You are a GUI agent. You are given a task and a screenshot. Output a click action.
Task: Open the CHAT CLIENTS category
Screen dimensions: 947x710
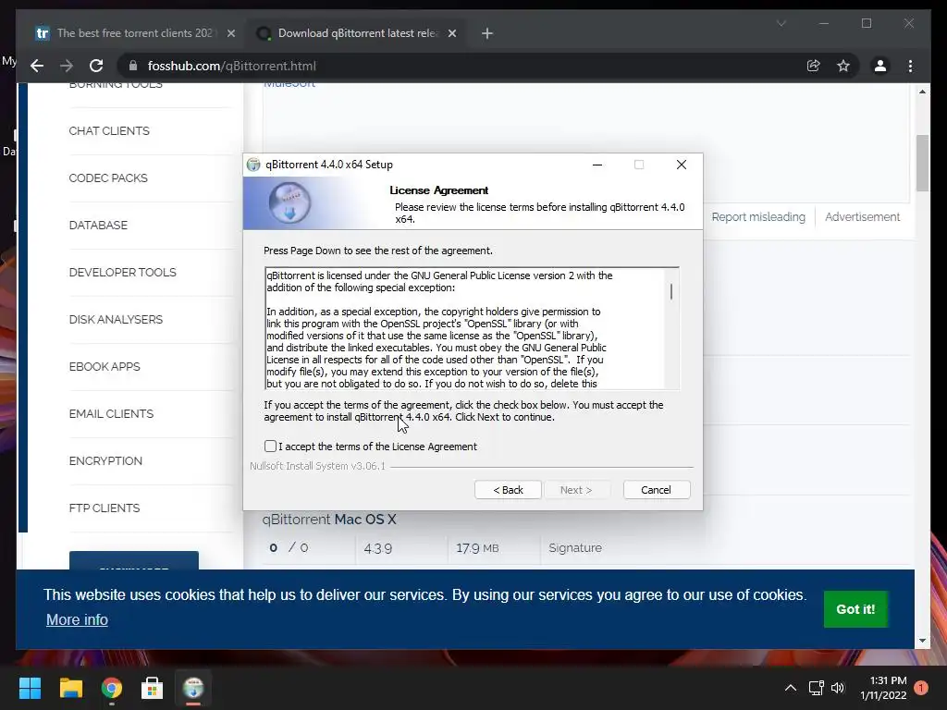pyautogui.click(x=109, y=131)
